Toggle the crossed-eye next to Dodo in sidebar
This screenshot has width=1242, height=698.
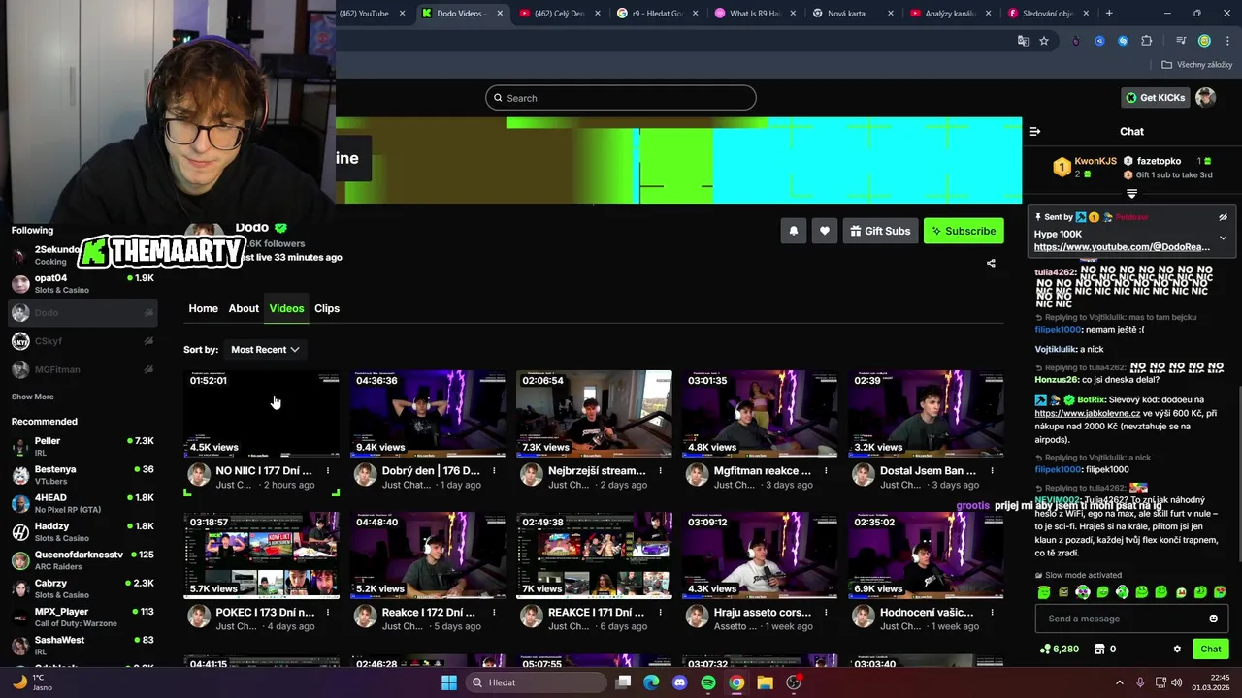click(148, 313)
